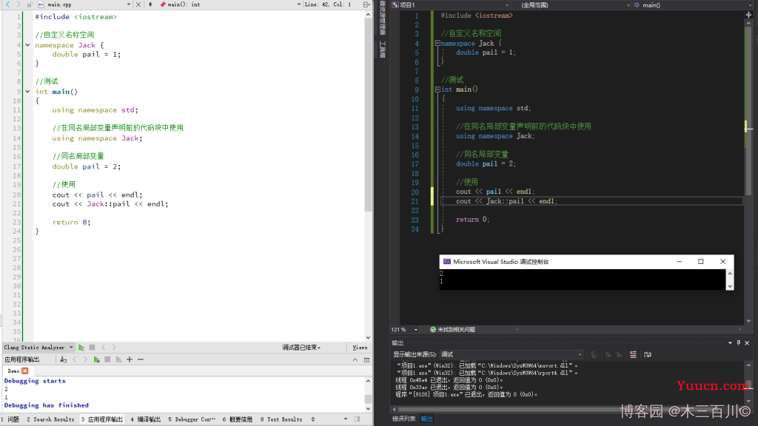Switch to the 错误列表 tab

click(x=403, y=419)
